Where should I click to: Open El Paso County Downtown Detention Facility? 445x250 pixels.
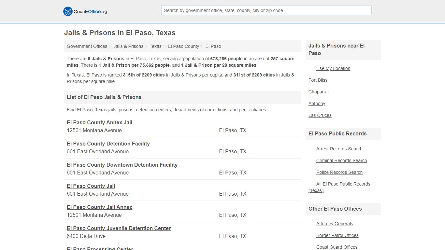(x=122, y=165)
